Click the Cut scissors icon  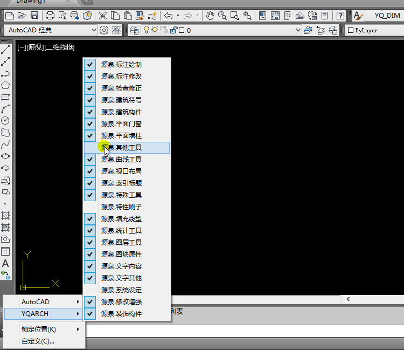(103, 16)
